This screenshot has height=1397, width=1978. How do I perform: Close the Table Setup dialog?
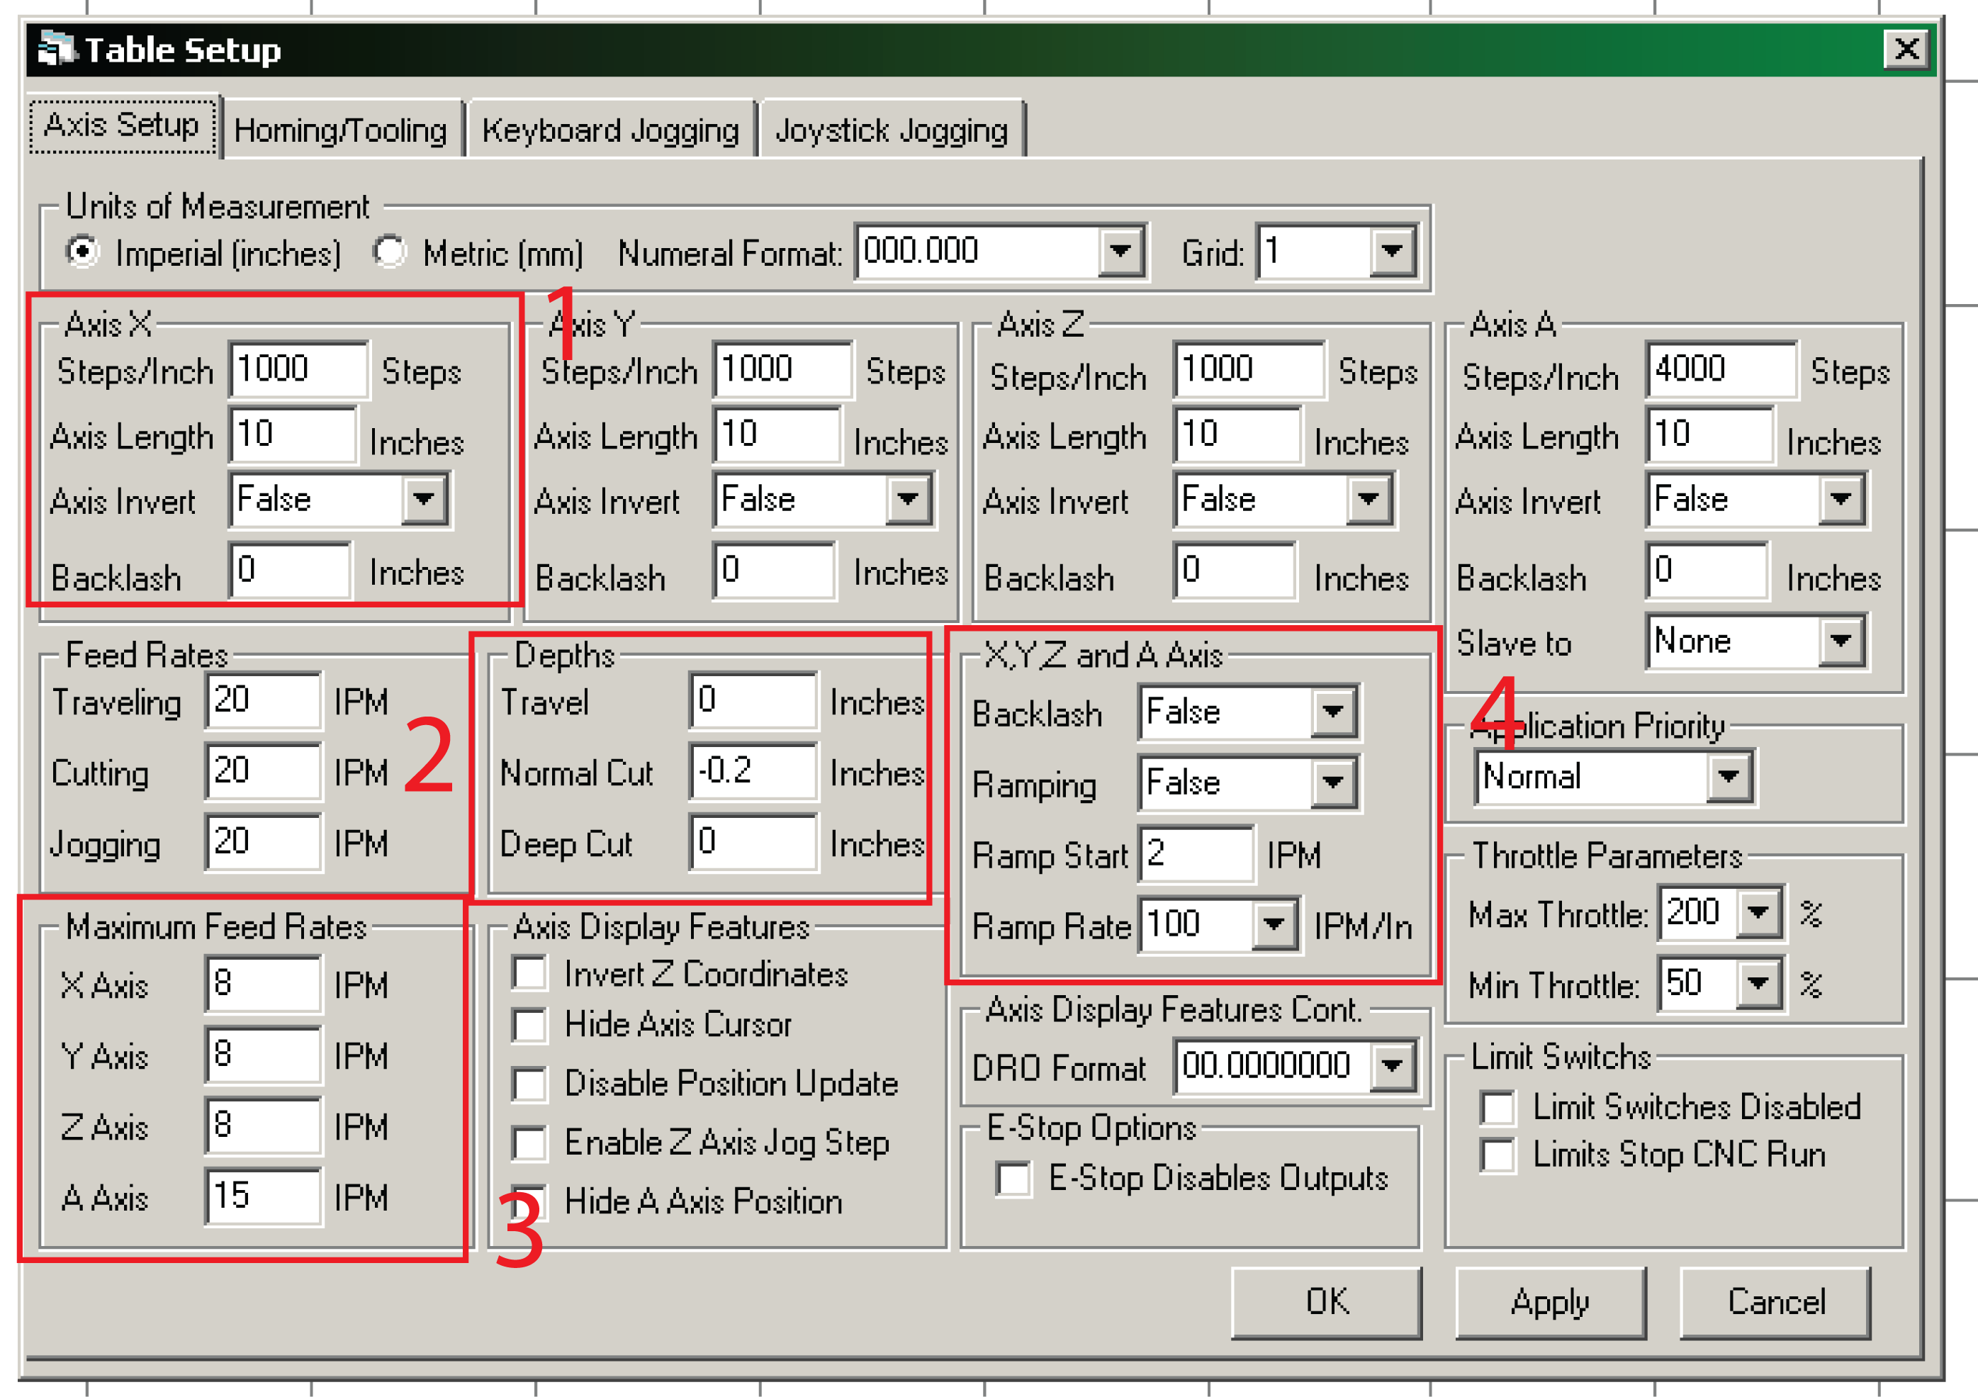tap(1906, 48)
